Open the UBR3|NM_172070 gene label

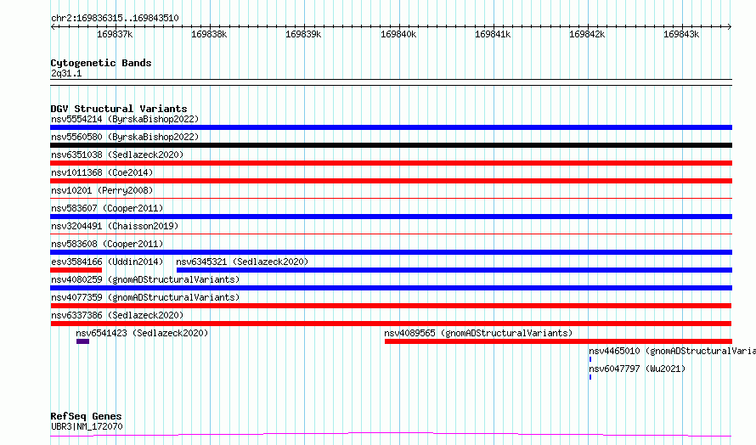click(x=87, y=426)
